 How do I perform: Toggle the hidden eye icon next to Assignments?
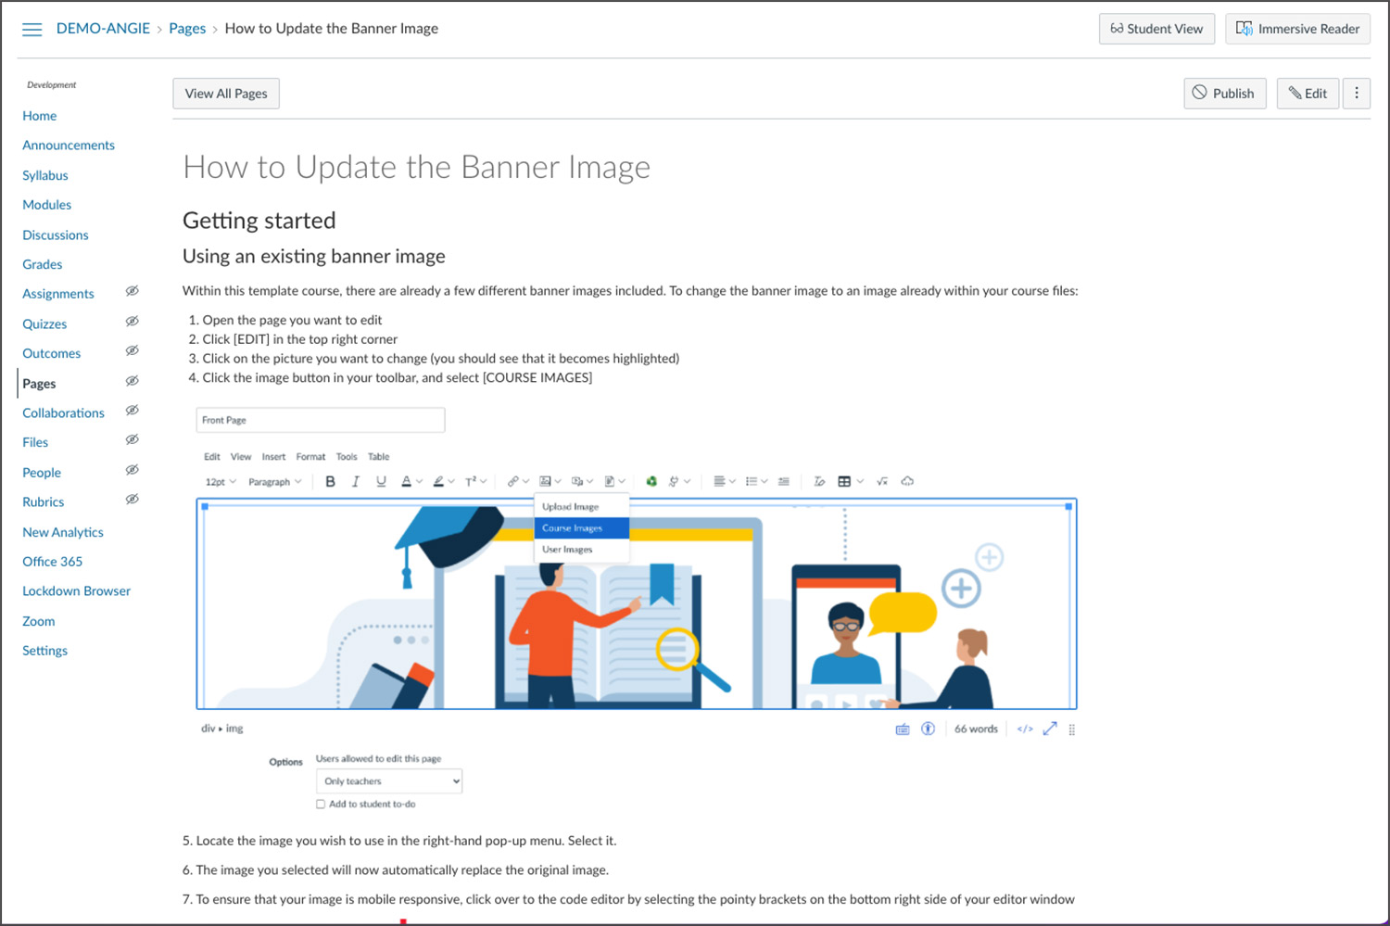point(132,291)
